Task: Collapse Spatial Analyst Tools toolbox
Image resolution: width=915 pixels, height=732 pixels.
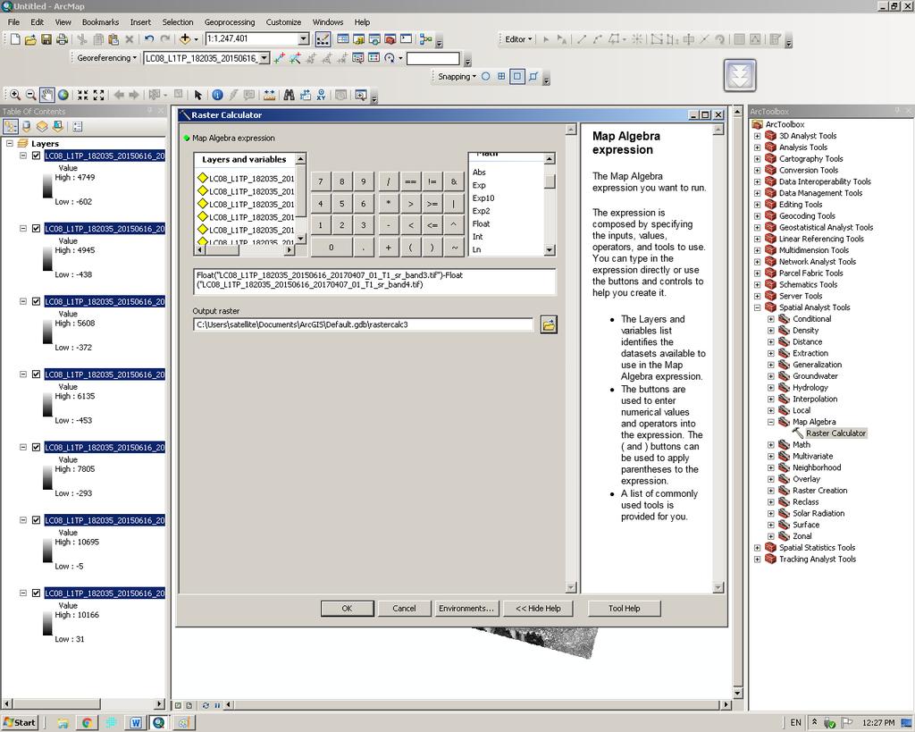Action: click(758, 307)
